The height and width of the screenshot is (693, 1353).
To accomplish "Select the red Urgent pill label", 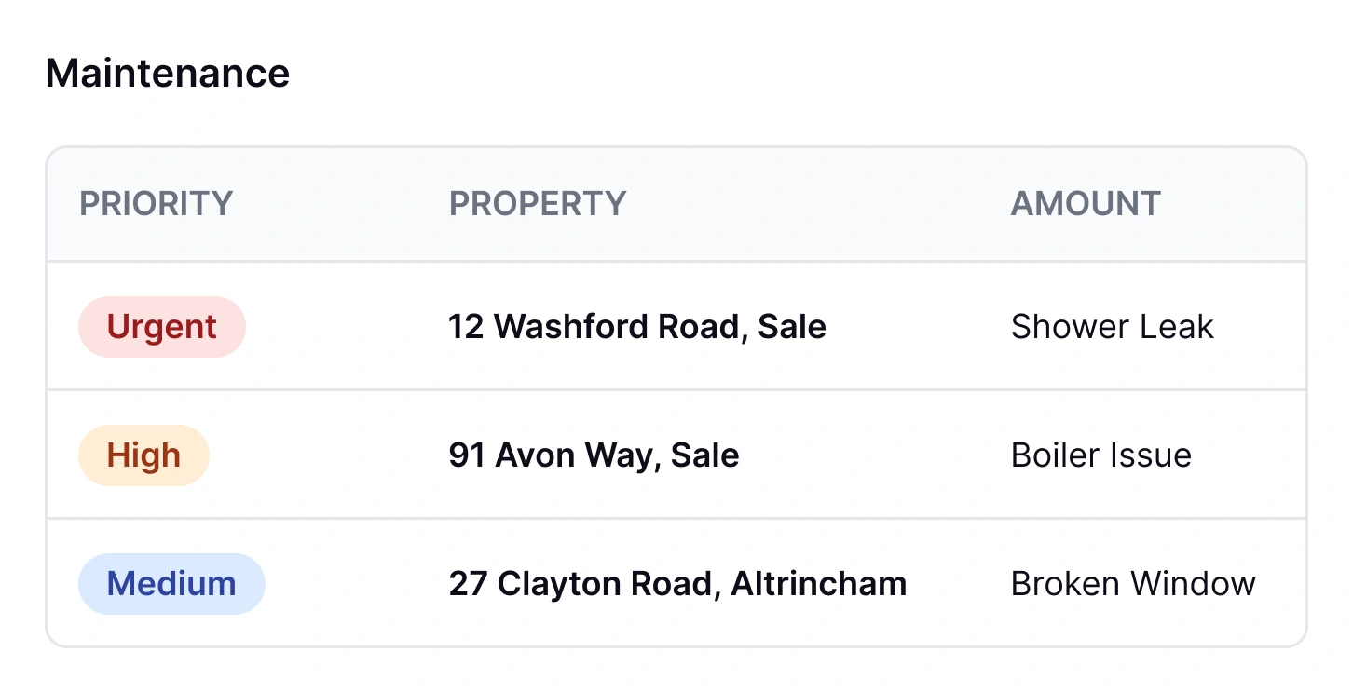I will [x=161, y=326].
